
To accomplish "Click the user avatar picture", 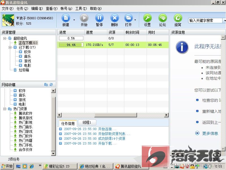I will (8, 20).
